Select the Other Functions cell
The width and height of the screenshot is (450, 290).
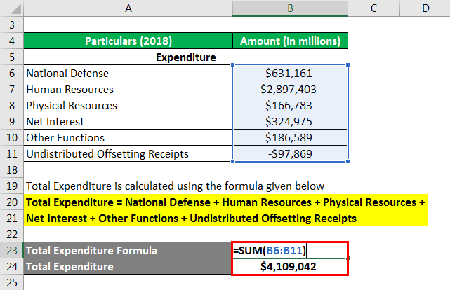pos(128,138)
